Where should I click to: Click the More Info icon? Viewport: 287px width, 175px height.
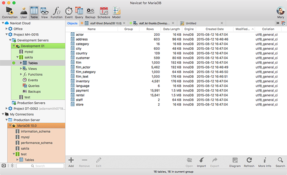(265, 162)
